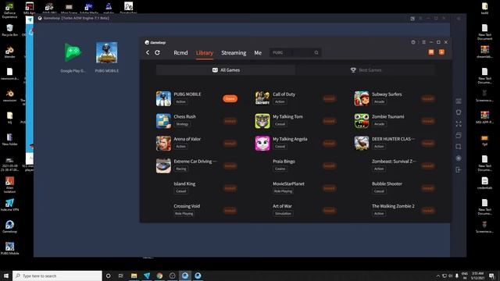Click the Subway Surfers game icon

click(x=362, y=98)
